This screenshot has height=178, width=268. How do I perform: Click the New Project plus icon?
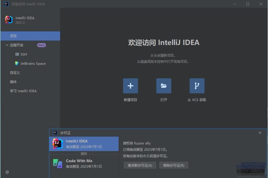[x=130, y=86]
